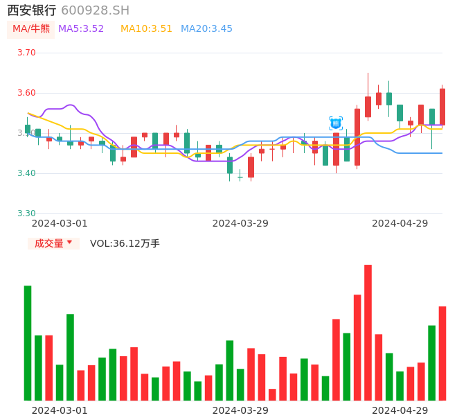Click the 3.30 price axis label
The height and width of the screenshot is (420, 475).
point(26,213)
